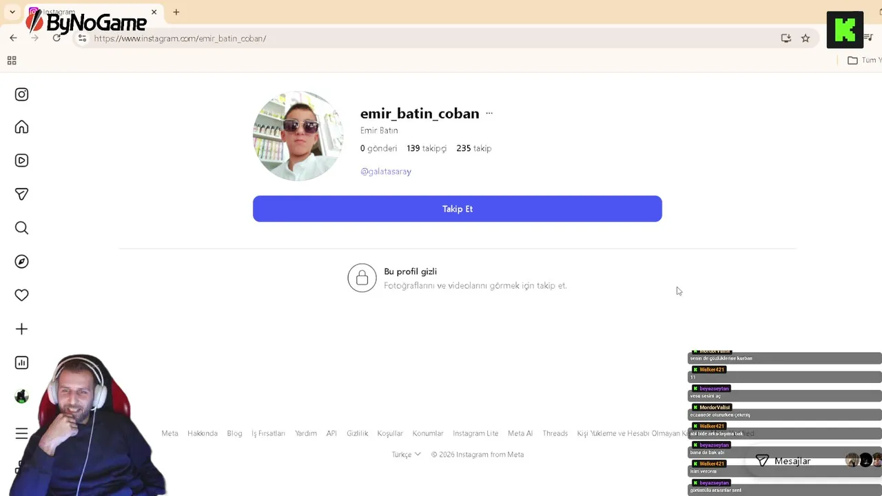
Task: Click the Emir Batın display name
Action: pos(379,130)
